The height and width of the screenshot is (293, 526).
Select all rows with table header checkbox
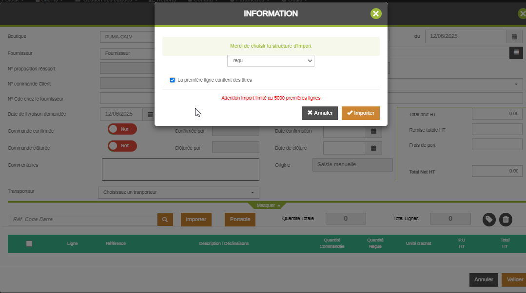(x=29, y=243)
